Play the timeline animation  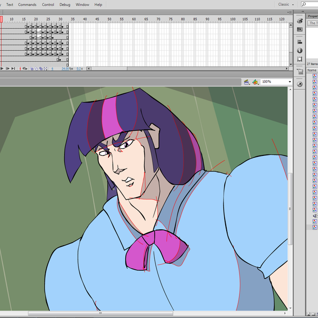[2, 69]
